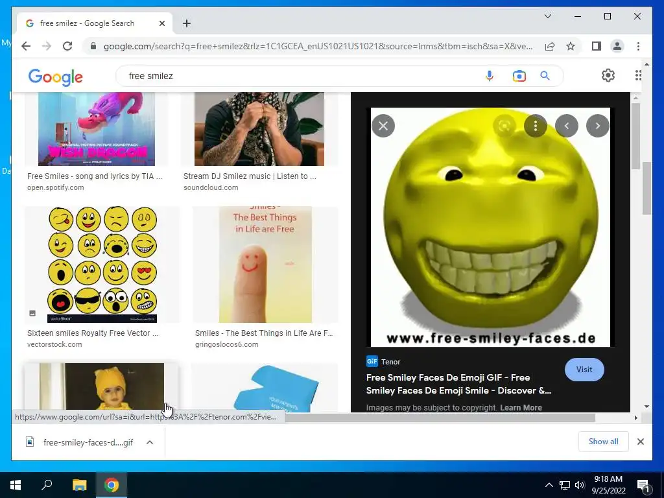Click Free Smiles - song and lyrics caption
Screen dimensions: 664x498
(x=95, y=176)
